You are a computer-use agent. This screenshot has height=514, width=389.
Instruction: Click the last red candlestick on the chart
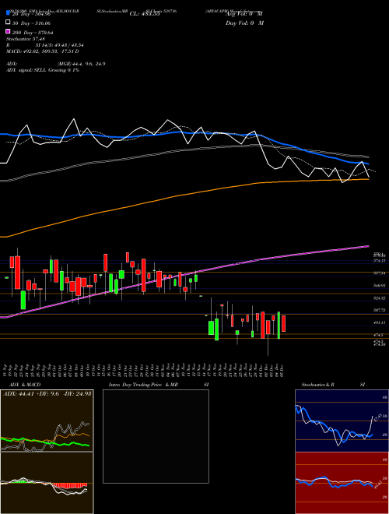click(283, 323)
